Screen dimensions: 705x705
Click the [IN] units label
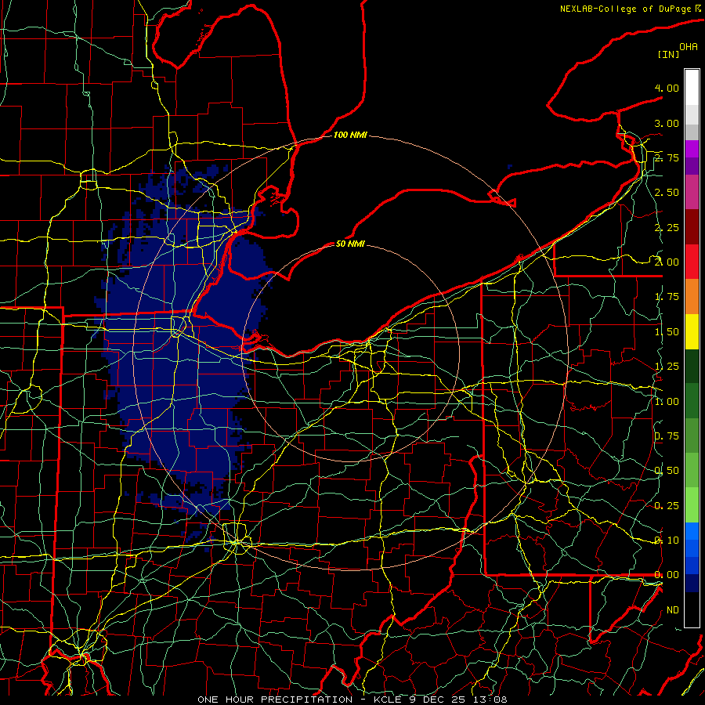point(669,54)
